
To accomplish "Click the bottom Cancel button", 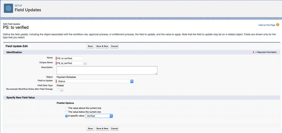I will point(114,128).
